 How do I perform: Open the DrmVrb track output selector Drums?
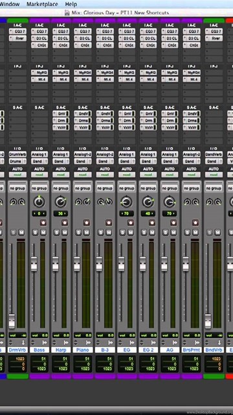[17, 161]
